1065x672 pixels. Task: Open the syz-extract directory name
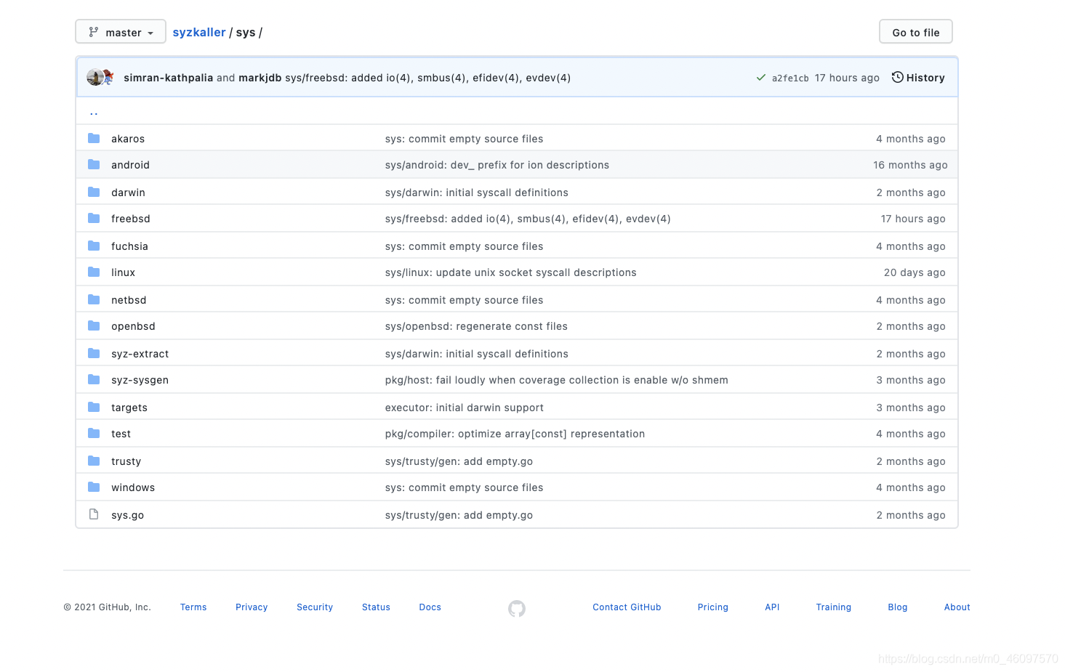140,354
